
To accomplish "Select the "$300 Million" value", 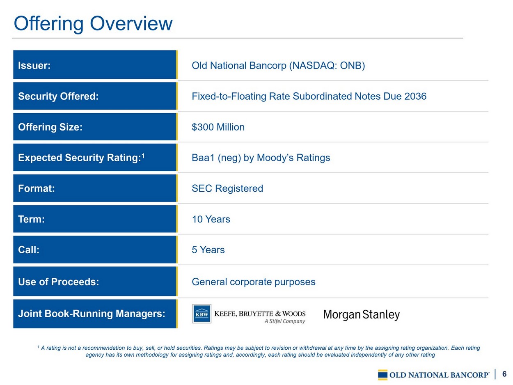I will coord(218,127).
